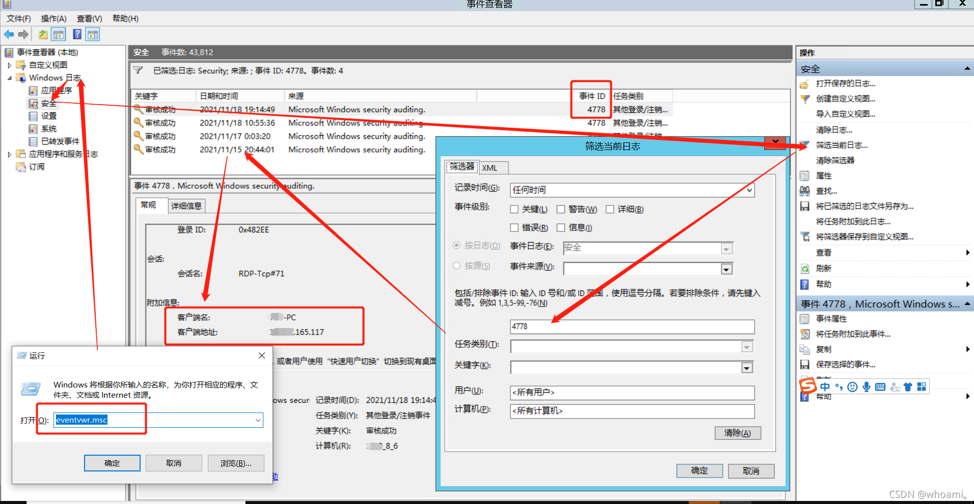This screenshot has width=974, height=504.
Task: Click the Back arrow toolbar icon
Action: pyautogui.click(x=9, y=35)
